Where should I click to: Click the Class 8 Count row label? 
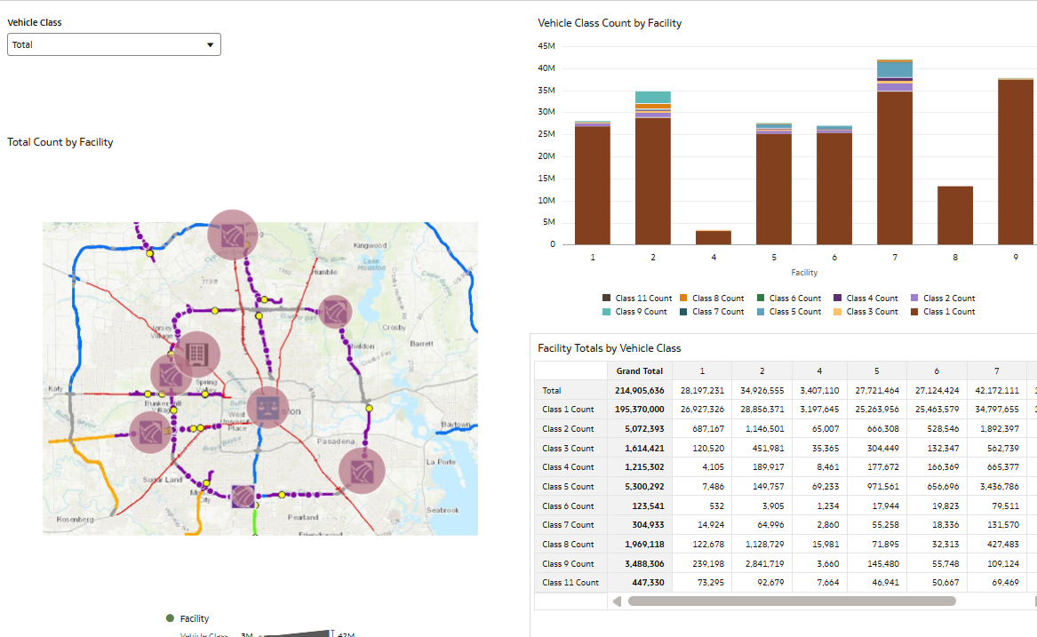pos(568,545)
